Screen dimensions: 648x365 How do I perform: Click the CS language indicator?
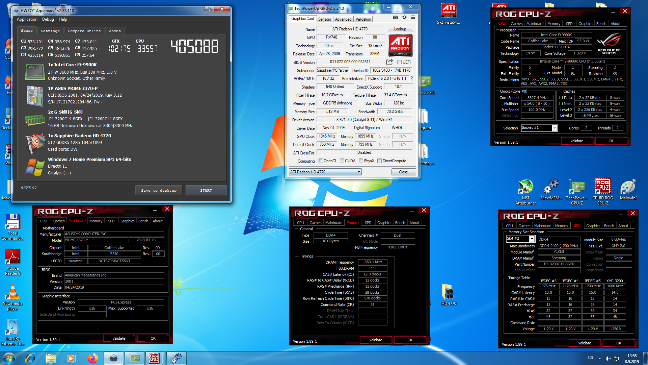(x=590, y=358)
